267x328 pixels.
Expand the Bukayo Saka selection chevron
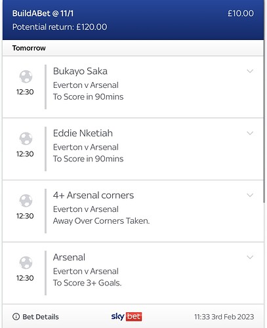tap(250, 71)
